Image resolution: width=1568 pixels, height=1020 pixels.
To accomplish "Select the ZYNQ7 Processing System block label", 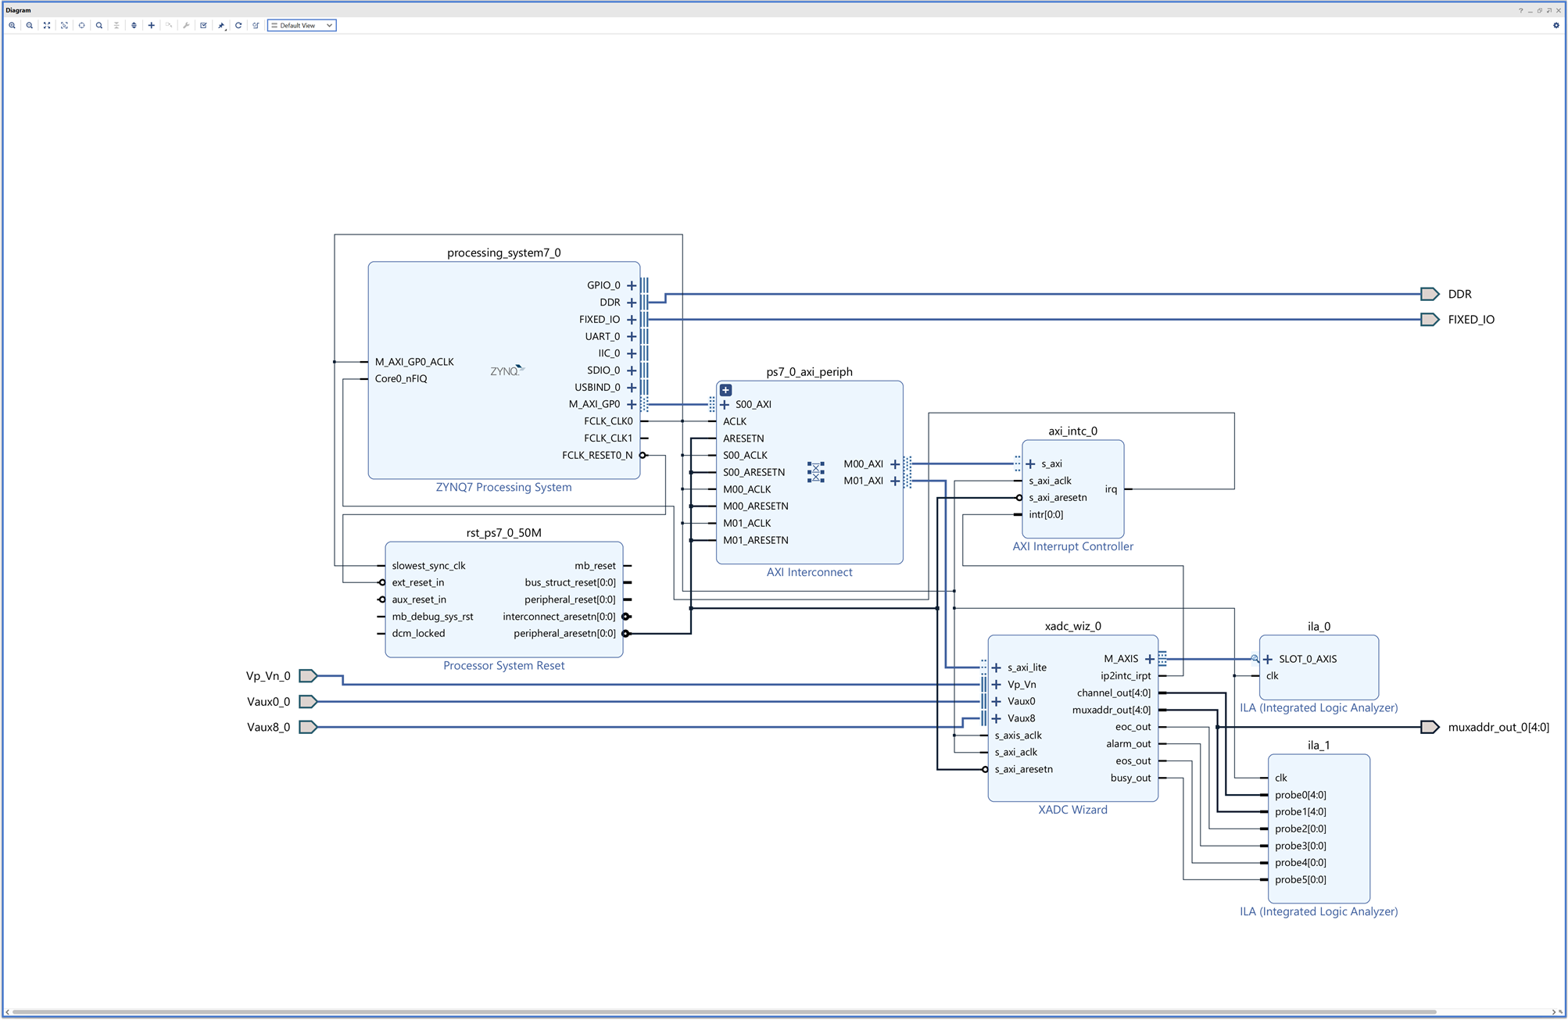I will (x=503, y=487).
